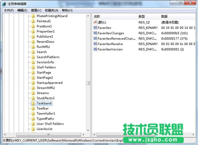The image size is (198, 145).
Task: Open the 编辑(E) menu
Action: [x=22, y=10]
